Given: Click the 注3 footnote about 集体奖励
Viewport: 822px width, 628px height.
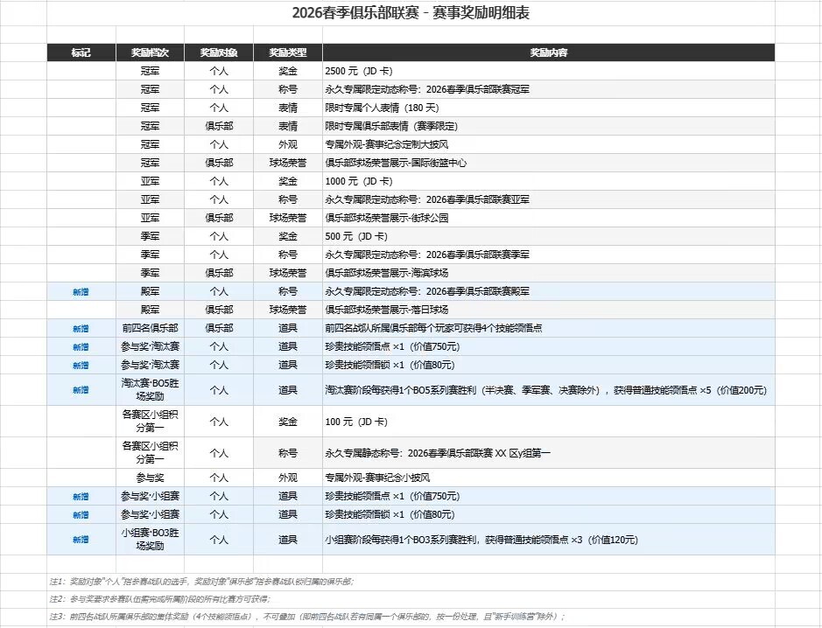Looking at the screenshot, I should tap(307, 617).
